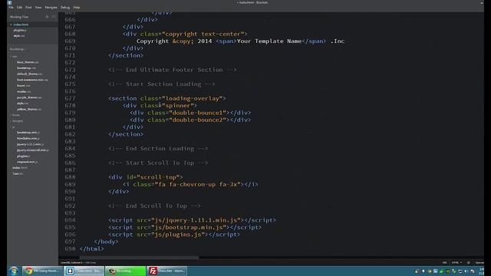Open index.html at the project root
This screenshot has height=276, width=491.
pos(20,168)
